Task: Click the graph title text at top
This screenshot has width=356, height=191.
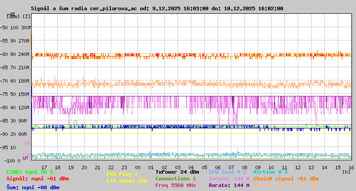Action: click(157, 8)
